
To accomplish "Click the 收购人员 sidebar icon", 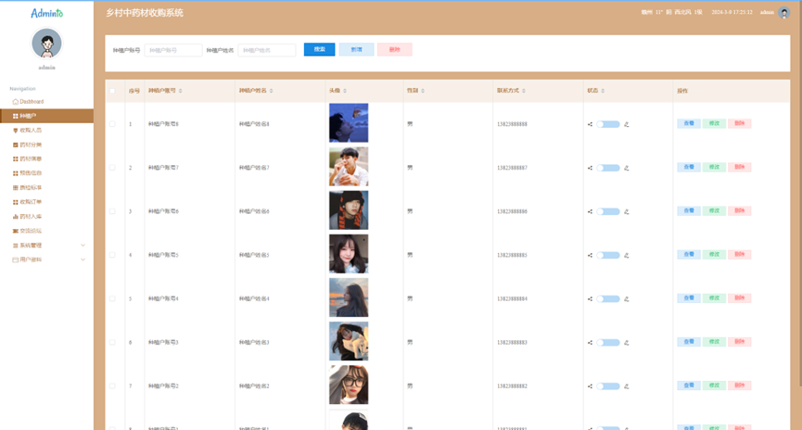I will point(16,131).
